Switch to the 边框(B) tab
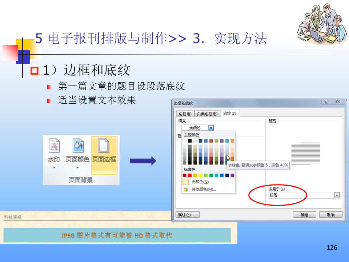 tap(185, 114)
